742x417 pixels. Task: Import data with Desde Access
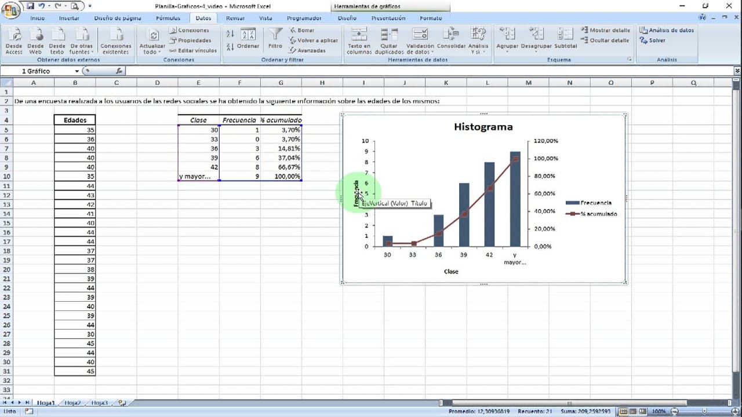(x=14, y=42)
